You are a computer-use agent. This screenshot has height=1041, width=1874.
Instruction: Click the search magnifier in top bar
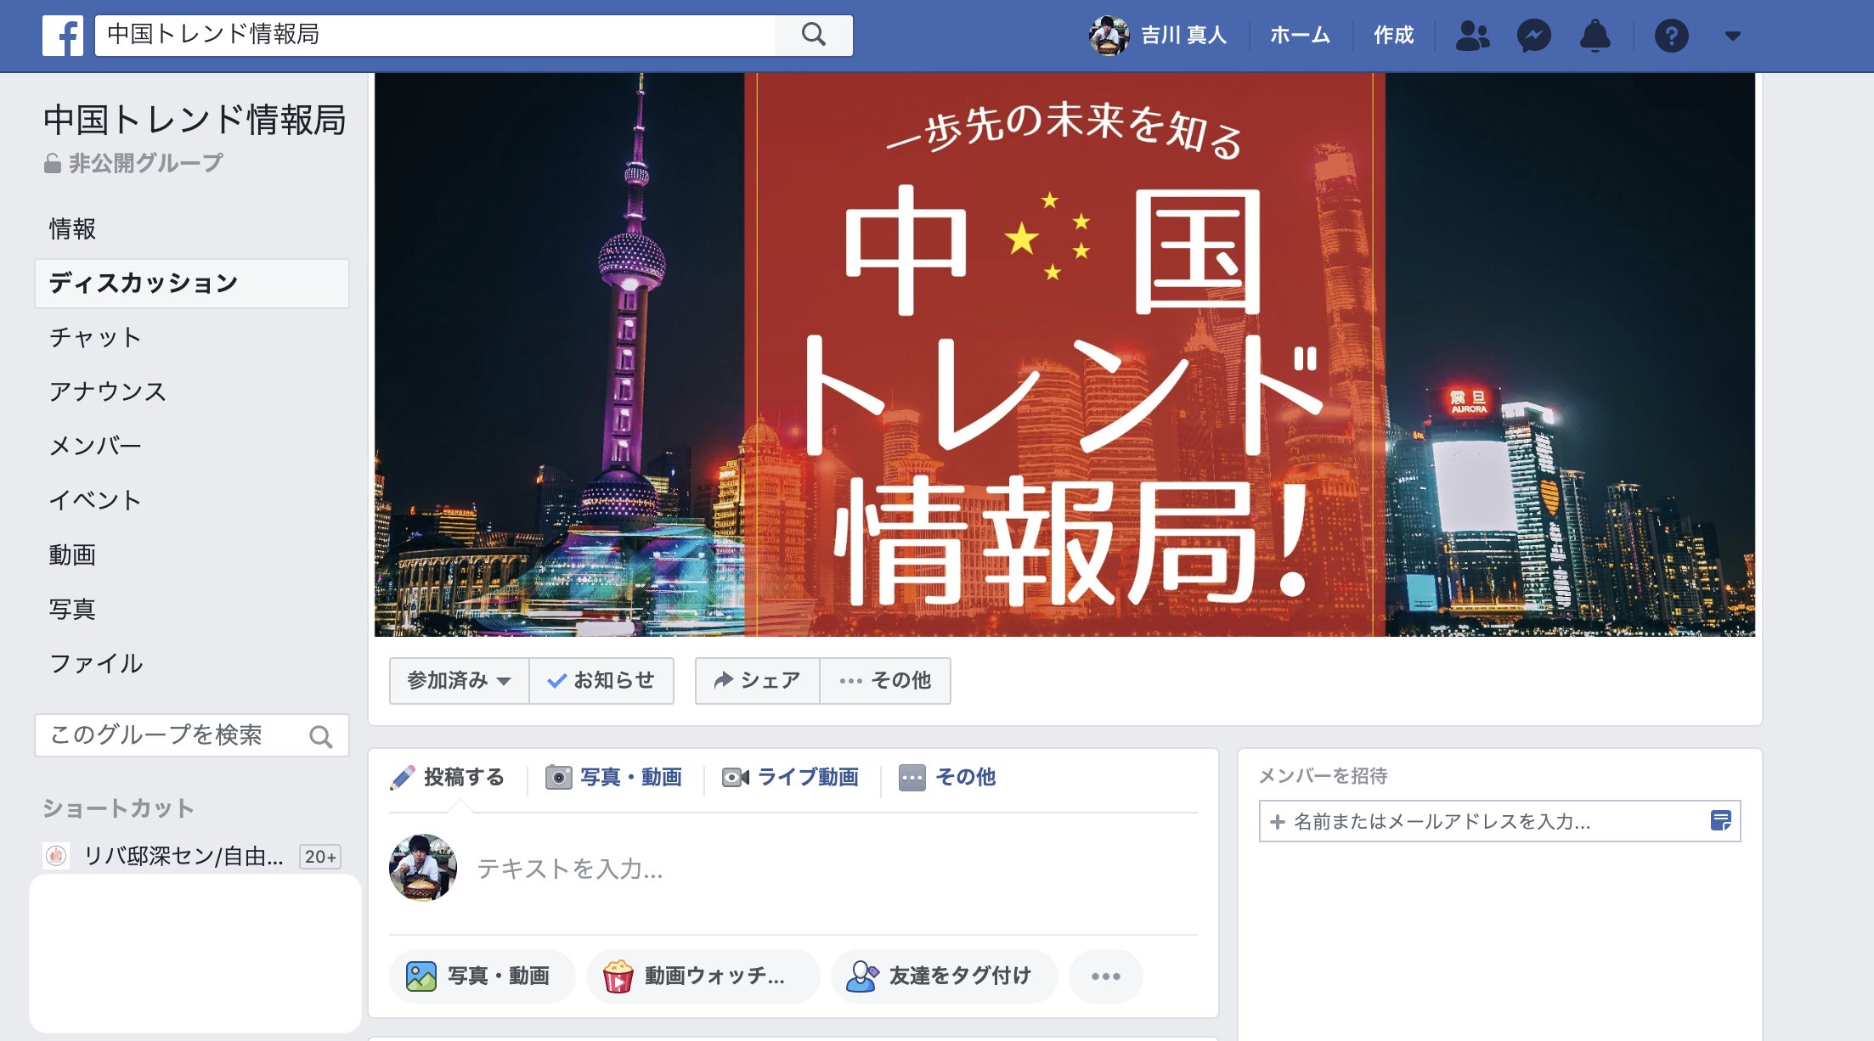[x=813, y=35]
